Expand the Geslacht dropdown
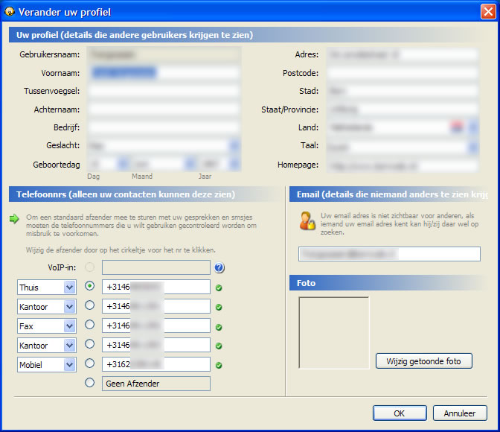The image size is (500, 432). pos(234,146)
